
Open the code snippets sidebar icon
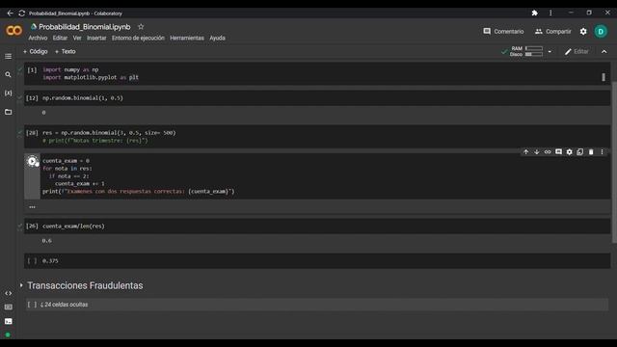point(8,293)
